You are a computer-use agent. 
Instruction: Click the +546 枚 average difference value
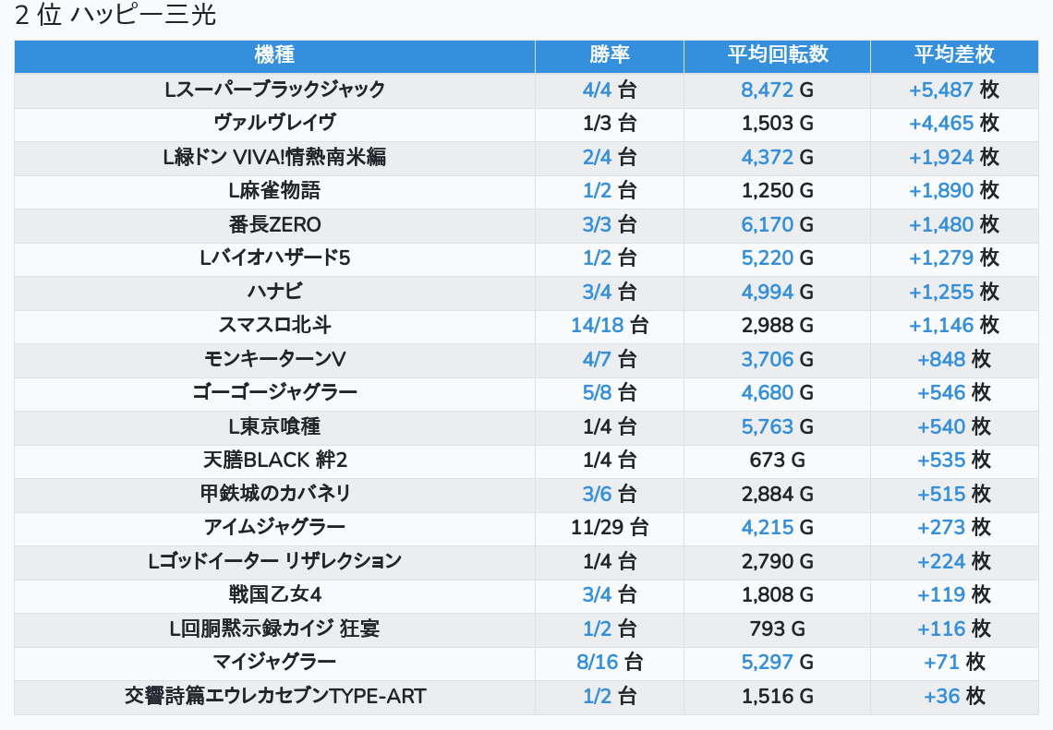point(953,392)
